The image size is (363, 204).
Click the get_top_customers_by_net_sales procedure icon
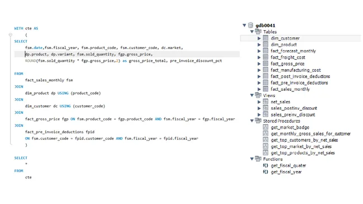265,140
